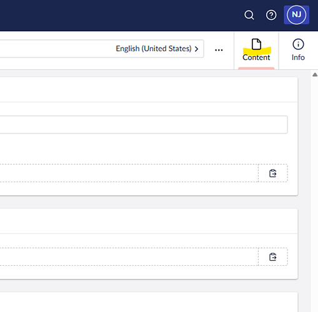Paste from clipboard in the second dashed row
318x312 pixels.
273,257
